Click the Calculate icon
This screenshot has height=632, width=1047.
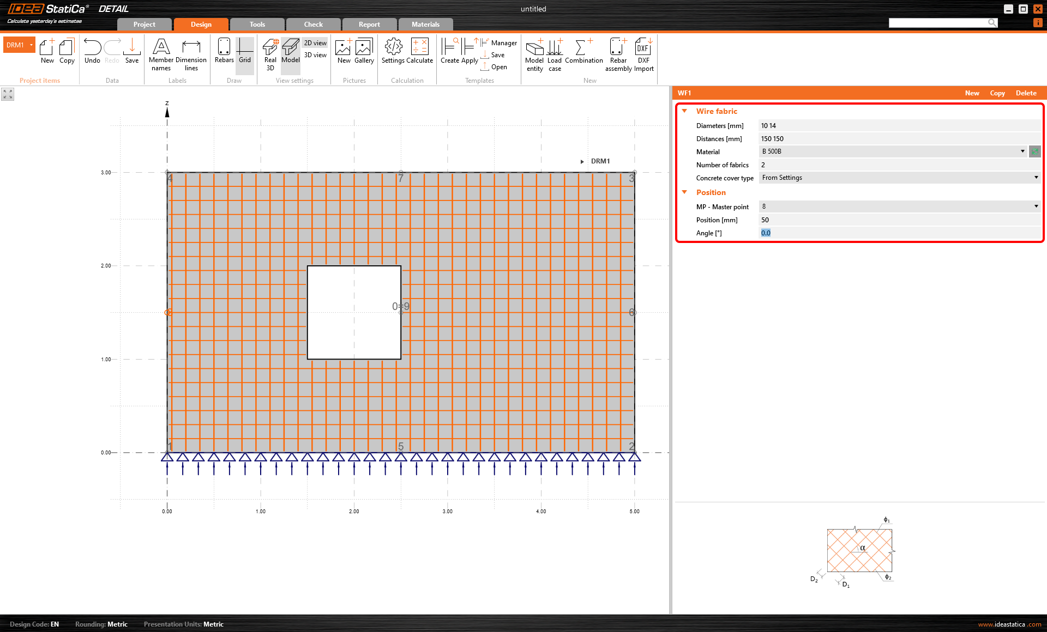pos(419,51)
